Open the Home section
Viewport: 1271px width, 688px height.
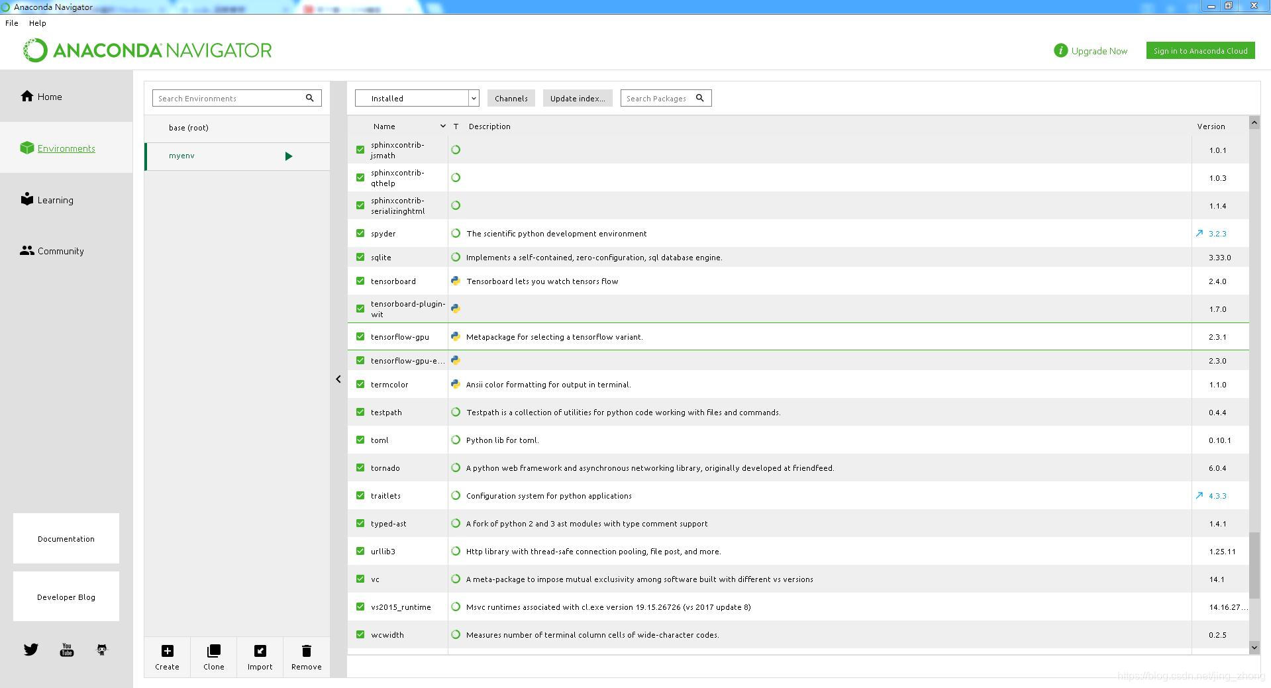point(41,97)
